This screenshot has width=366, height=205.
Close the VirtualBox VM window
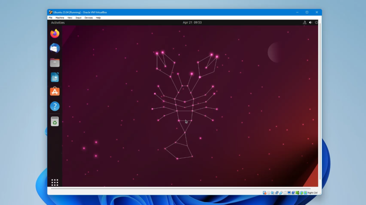(x=317, y=12)
